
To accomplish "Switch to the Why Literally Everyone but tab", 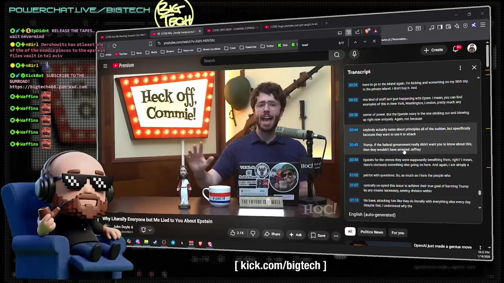I will coord(176,32).
